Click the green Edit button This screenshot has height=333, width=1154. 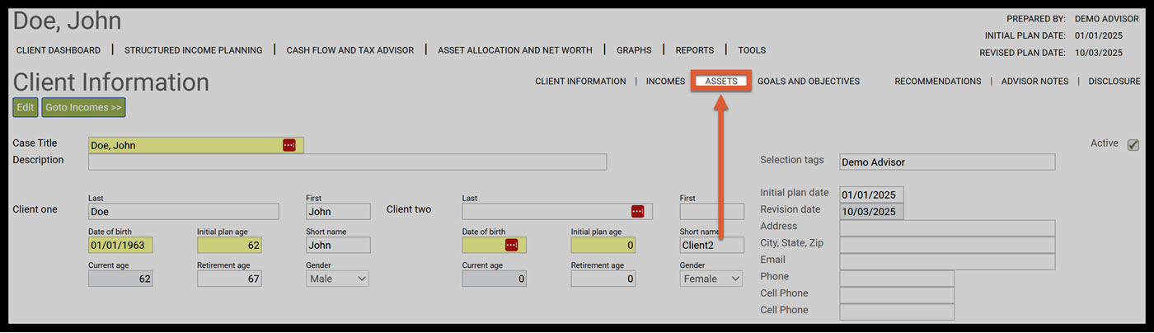point(26,107)
